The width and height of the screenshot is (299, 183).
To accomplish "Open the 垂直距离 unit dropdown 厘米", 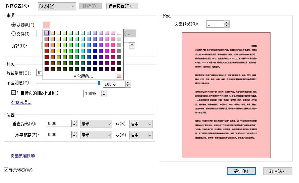I will click(96, 124).
